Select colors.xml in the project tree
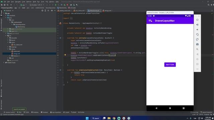Screen dimensions: 214x120 [16, 51]
